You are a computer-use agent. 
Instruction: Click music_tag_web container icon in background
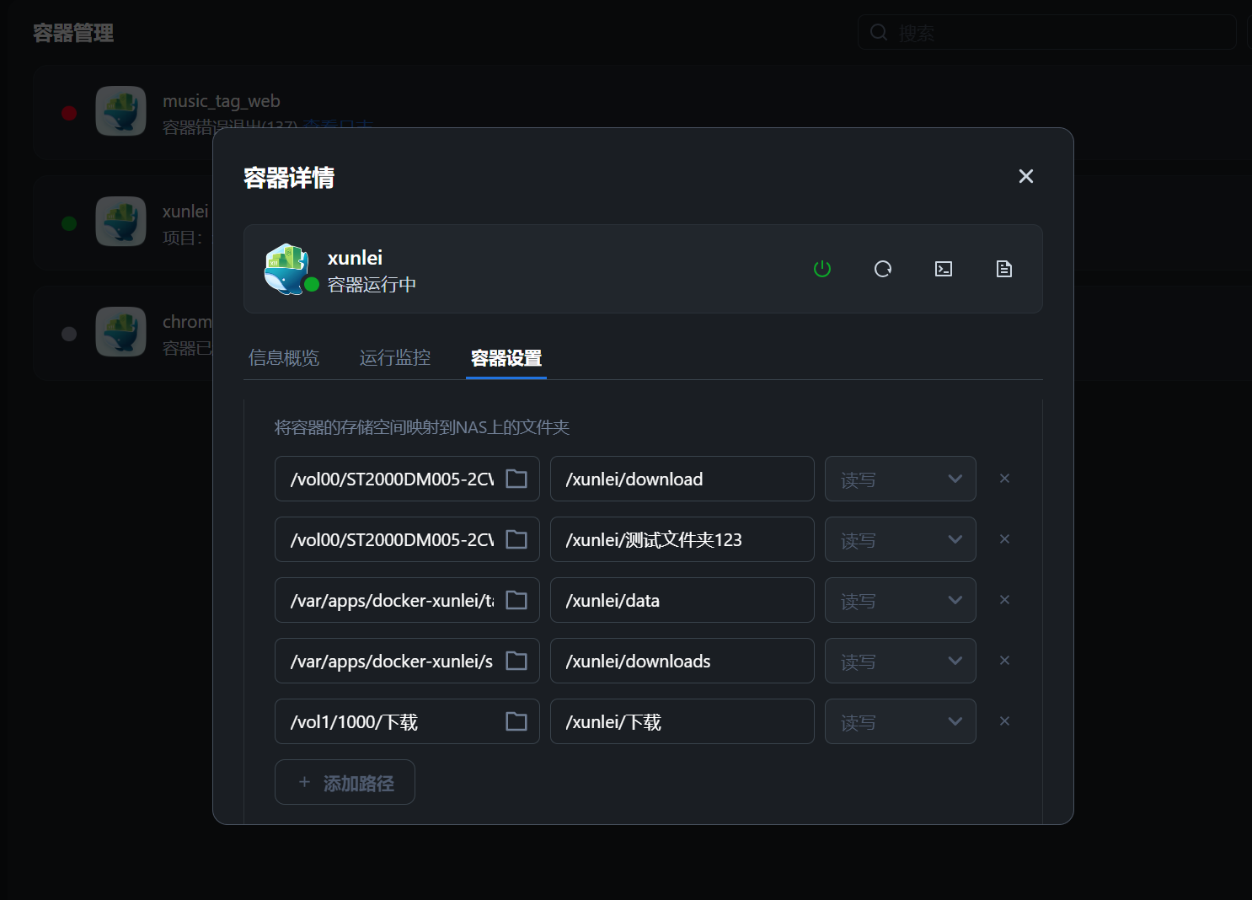click(x=120, y=111)
